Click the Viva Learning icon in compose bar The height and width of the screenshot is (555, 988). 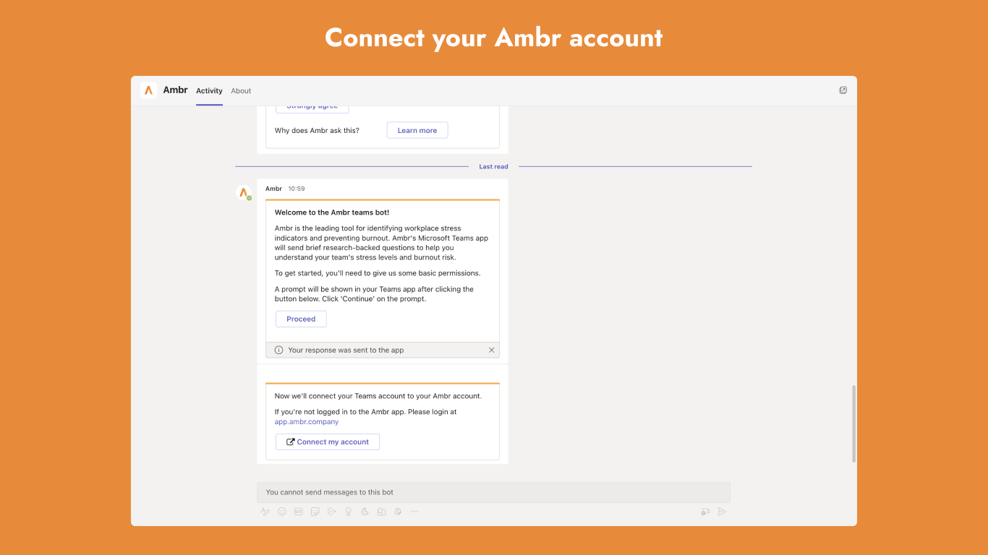[382, 512]
